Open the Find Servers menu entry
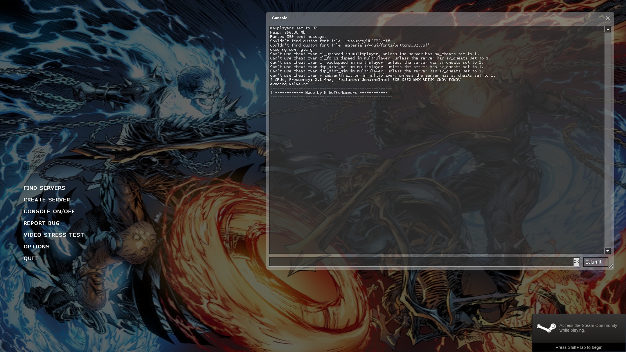The height and width of the screenshot is (352, 626). (x=44, y=188)
